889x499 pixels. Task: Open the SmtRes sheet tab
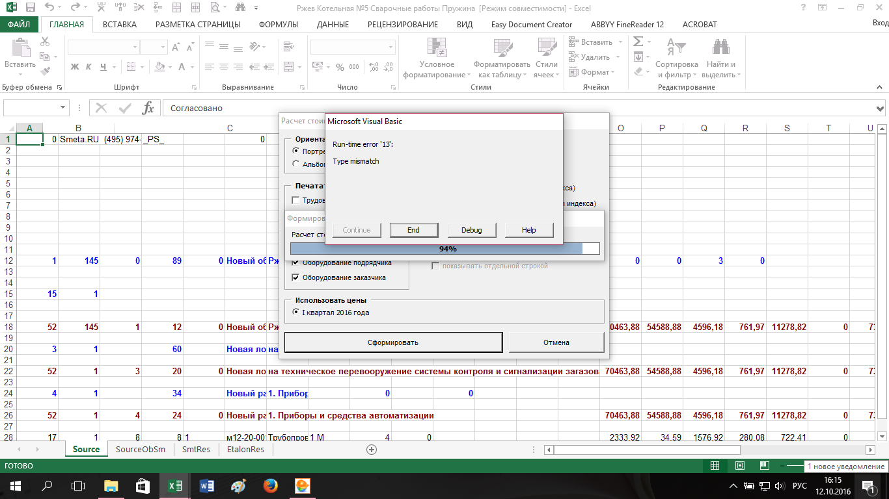coord(196,449)
